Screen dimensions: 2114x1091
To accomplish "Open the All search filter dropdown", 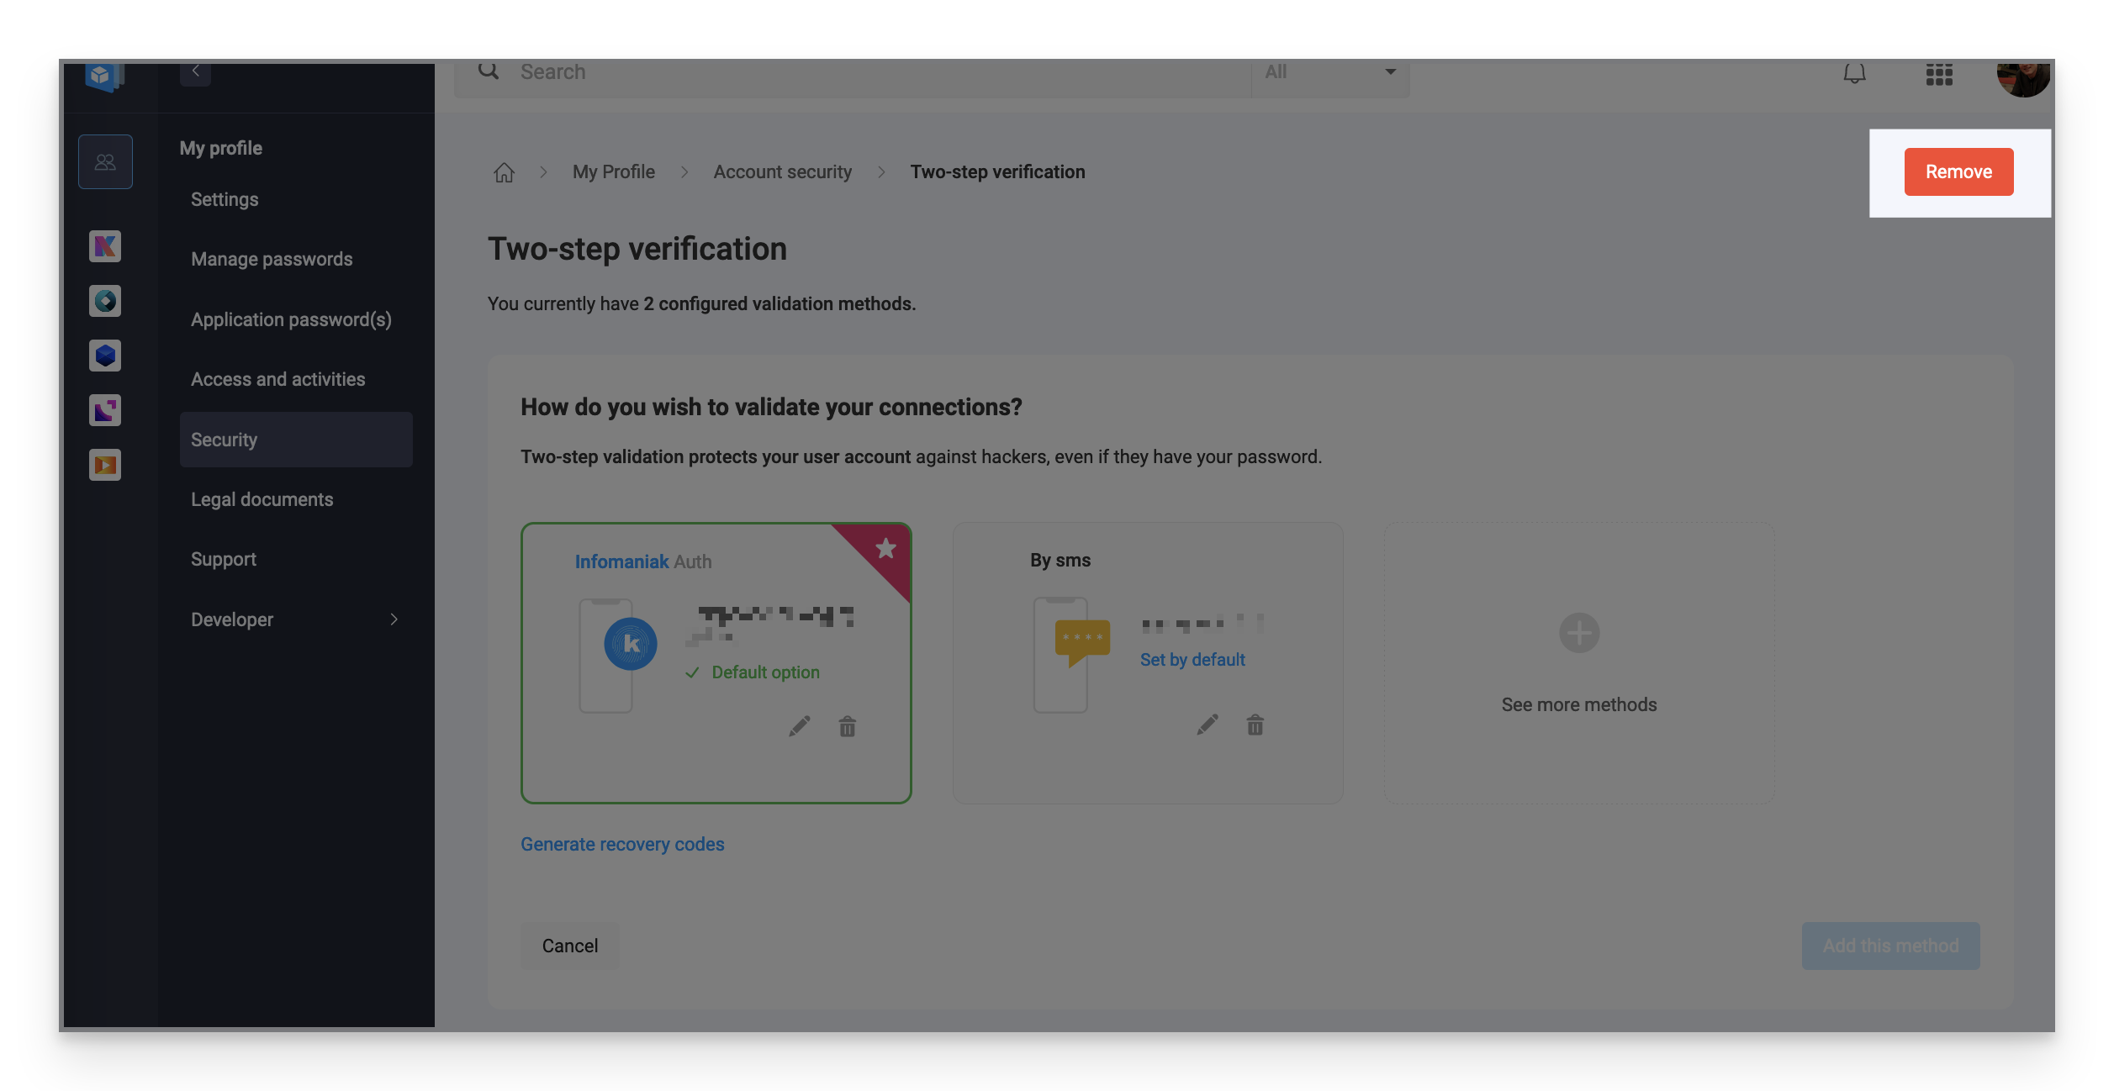I will pyautogui.click(x=1329, y=71).
